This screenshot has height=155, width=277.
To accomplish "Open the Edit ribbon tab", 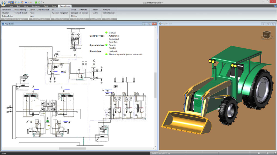I will (19, 6).
